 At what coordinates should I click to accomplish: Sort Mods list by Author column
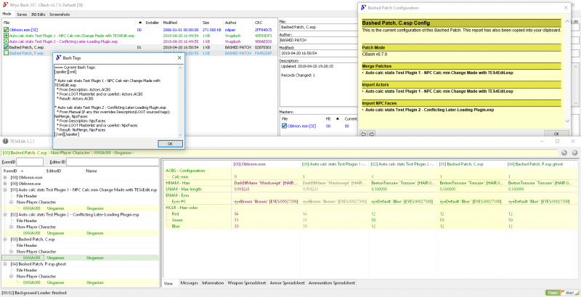point(238,23)
